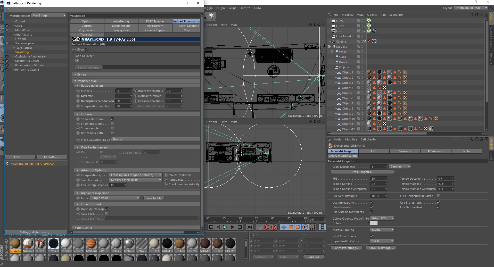494x267 pixels.
Task: Click the Effetto... button
Action: 20,157
